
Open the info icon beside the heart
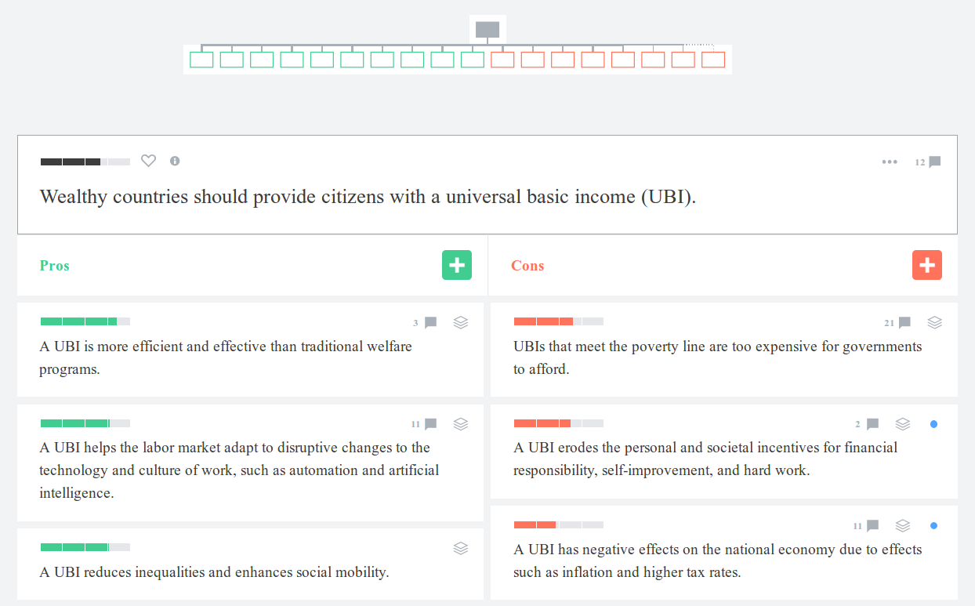click(175, 161)
